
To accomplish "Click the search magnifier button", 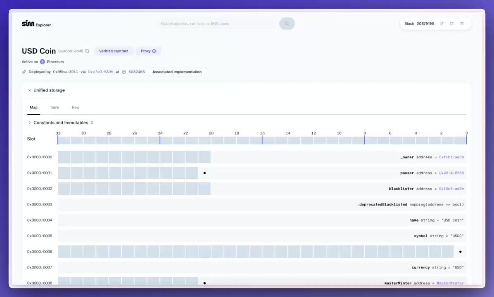I will click(x=287, y=24).
